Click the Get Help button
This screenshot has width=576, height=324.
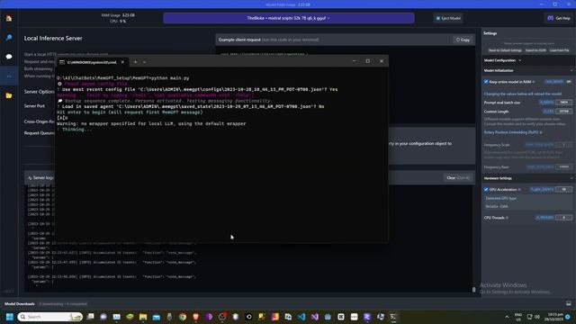coord(559,18)
